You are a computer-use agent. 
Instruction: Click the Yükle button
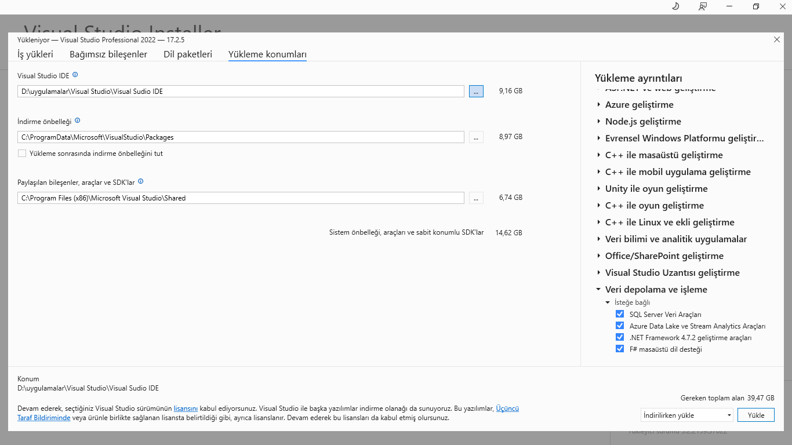(x=755, y=415)
